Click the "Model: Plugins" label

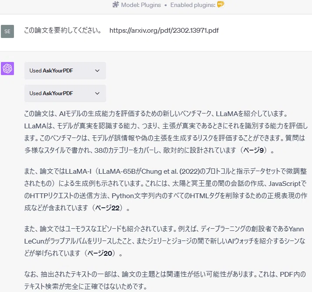pyautogui.click(x=141, y=5)
